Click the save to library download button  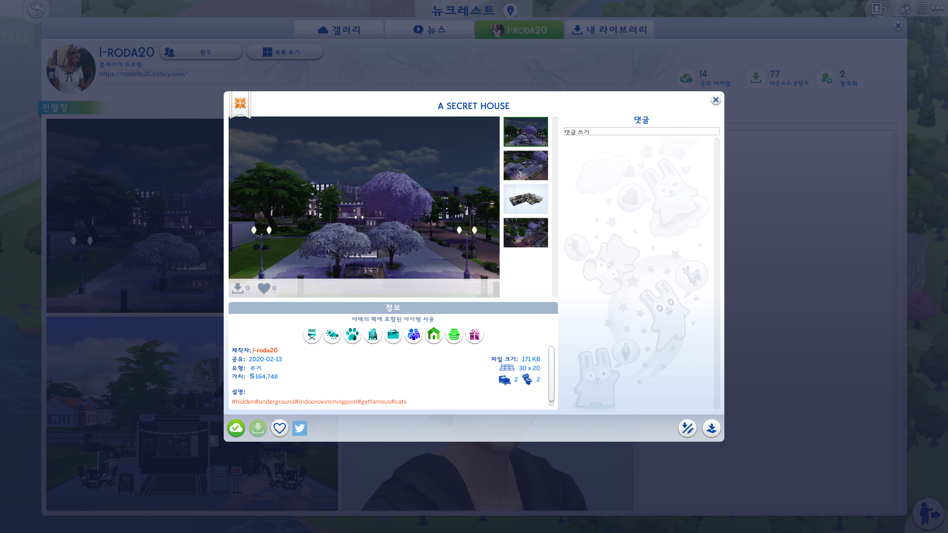[x=258, y=428]
